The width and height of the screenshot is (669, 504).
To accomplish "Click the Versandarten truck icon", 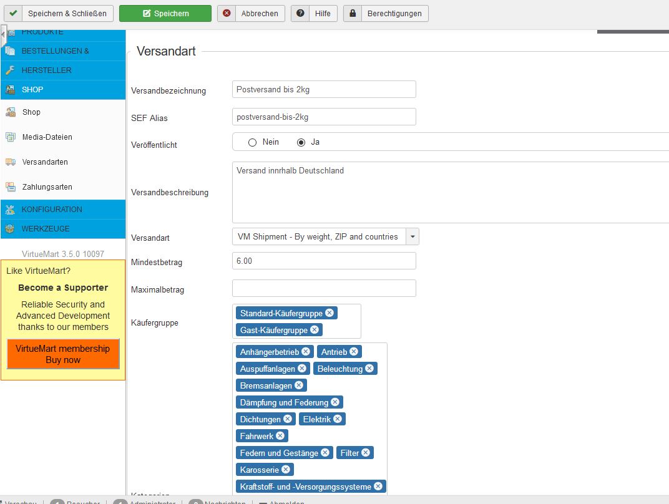I will tap(11, 162).
